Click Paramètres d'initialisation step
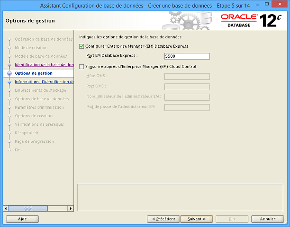The height and width of the screenshot is (227, 290). (39, 107)
